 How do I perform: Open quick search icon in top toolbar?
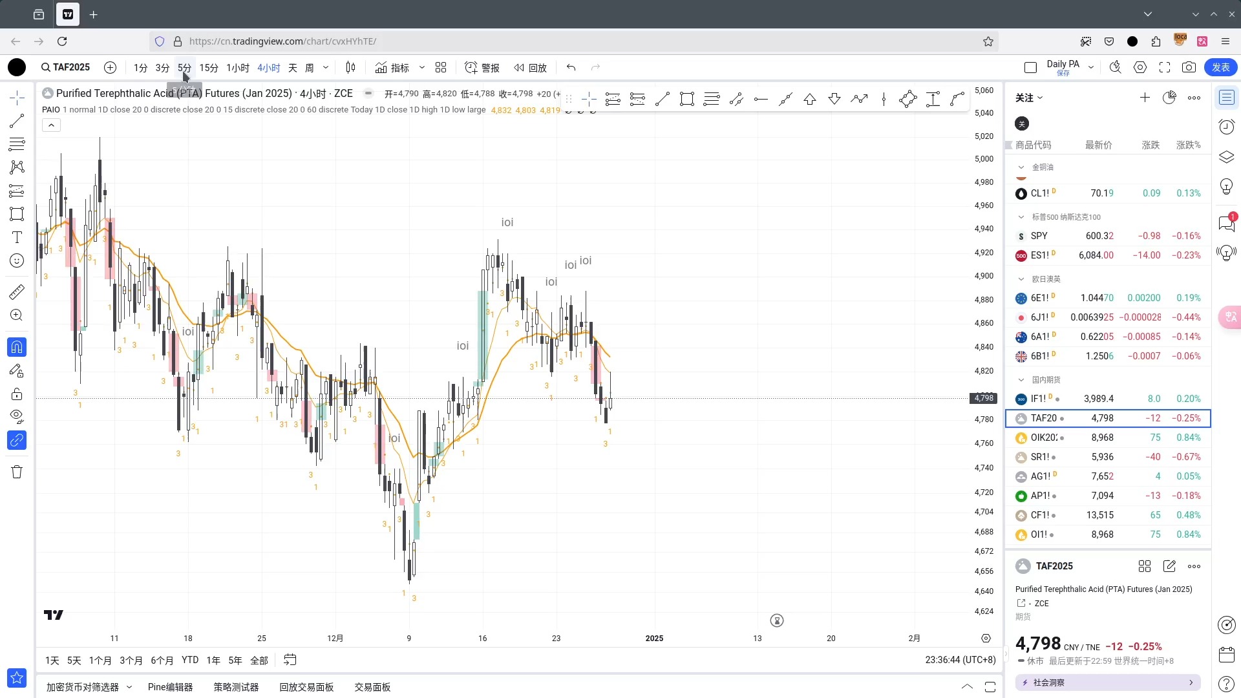(1116, 67)
